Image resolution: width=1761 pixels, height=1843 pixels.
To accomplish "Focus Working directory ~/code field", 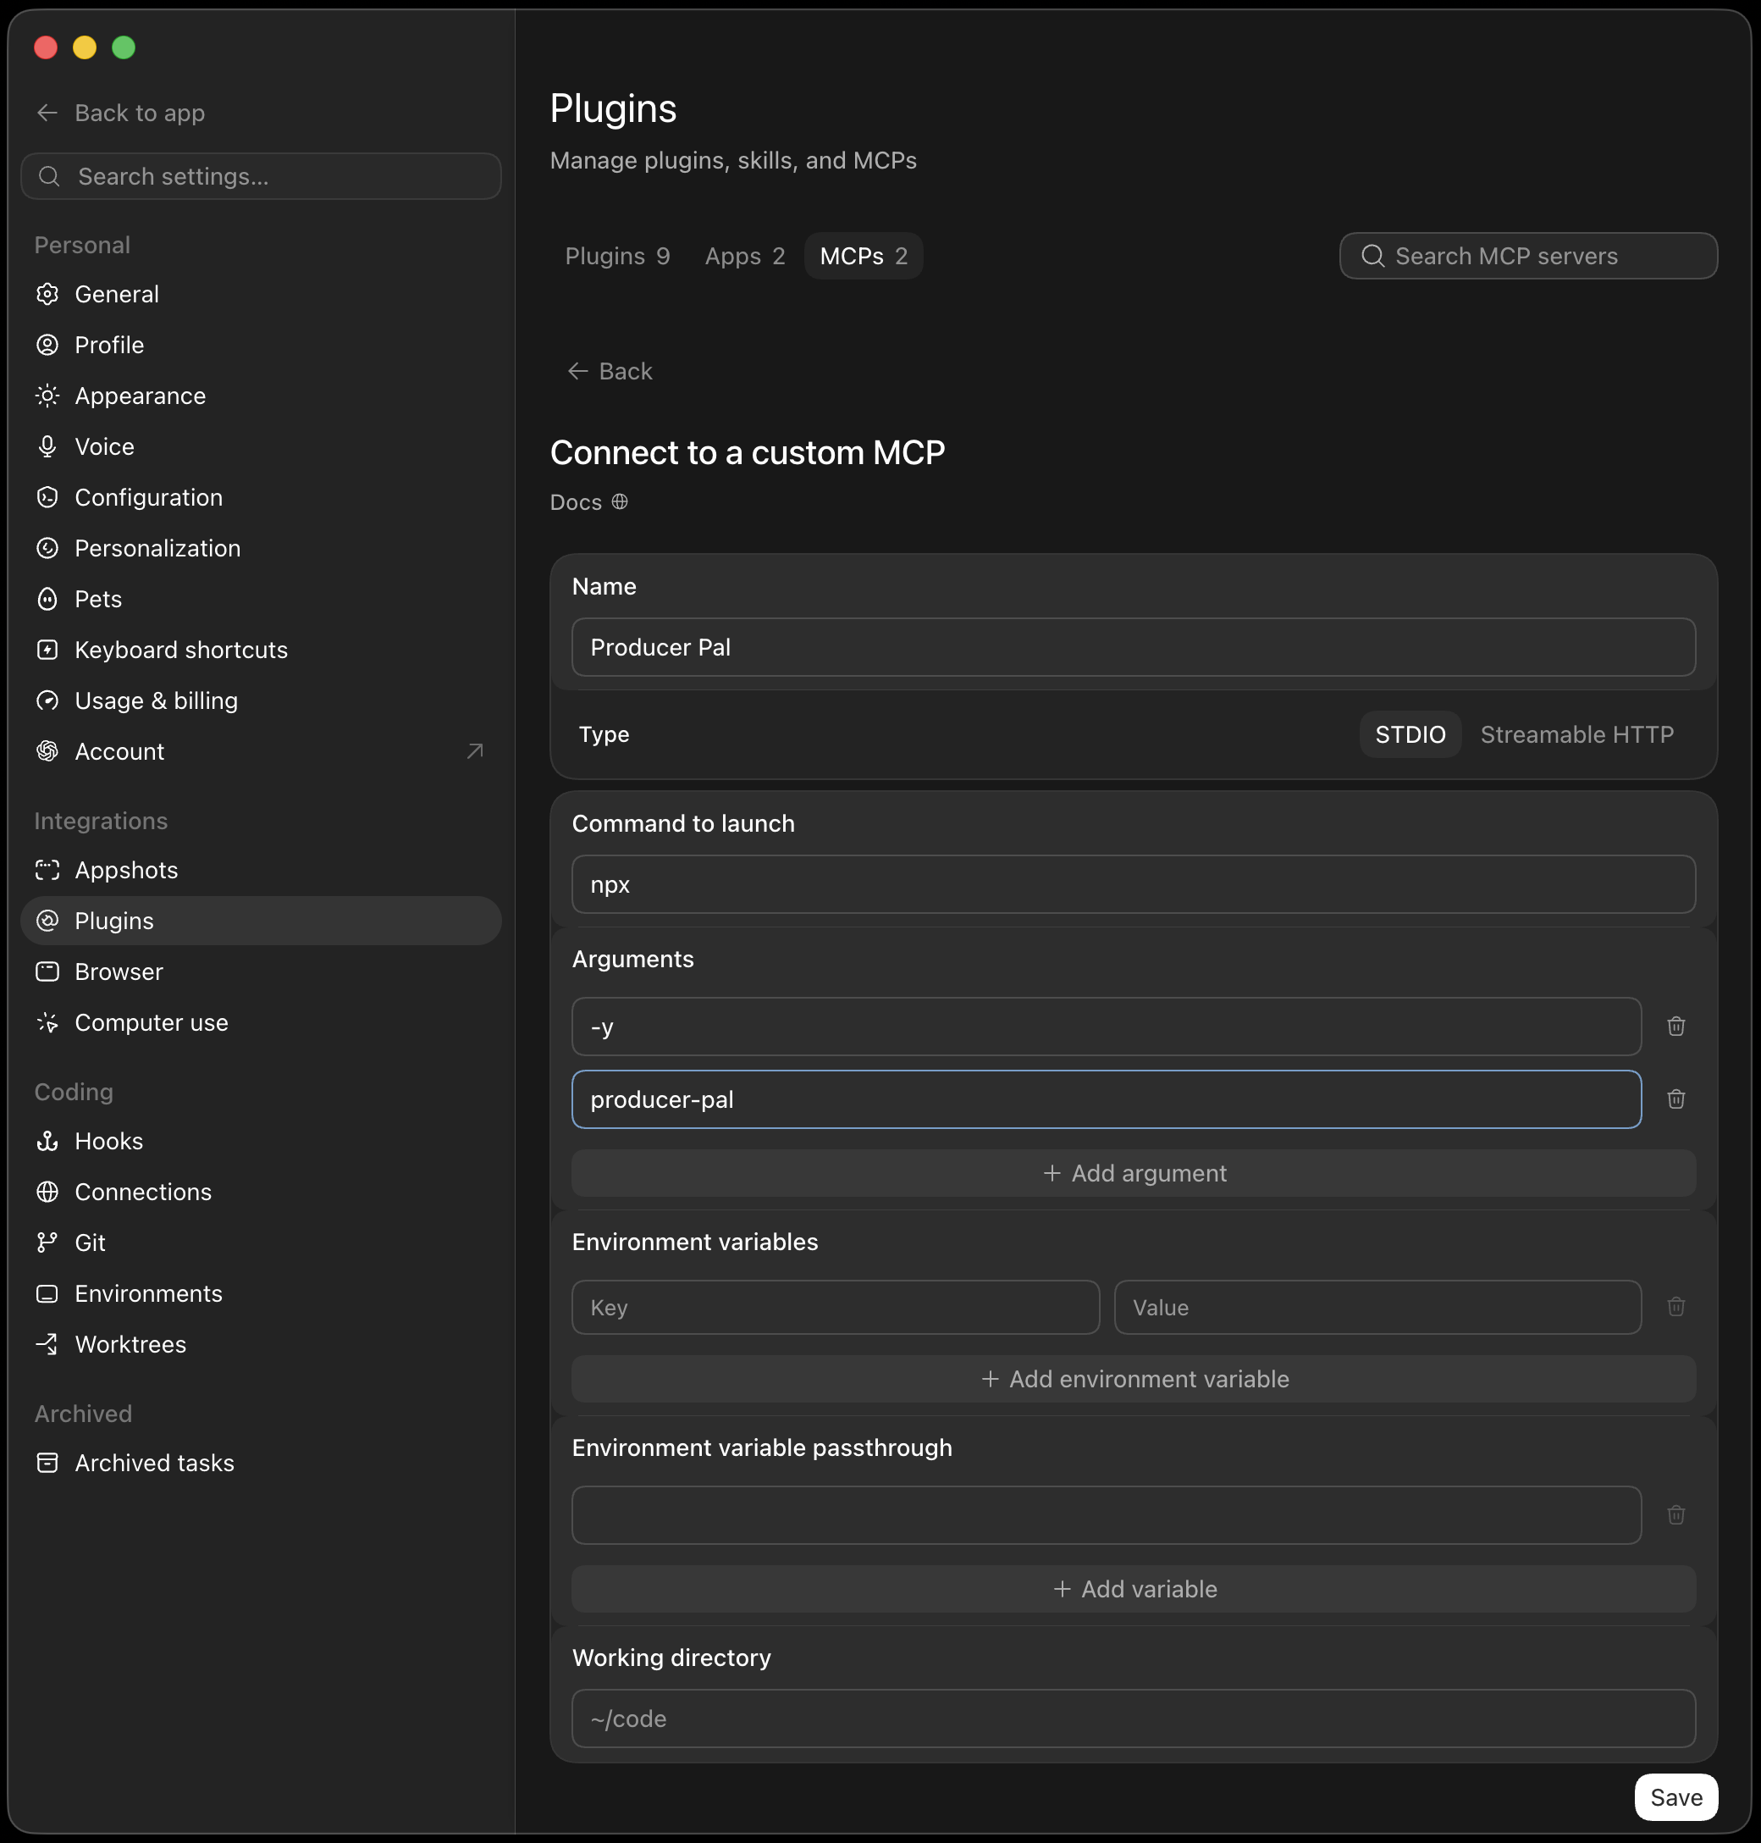I will (x=1134, y=1718).
